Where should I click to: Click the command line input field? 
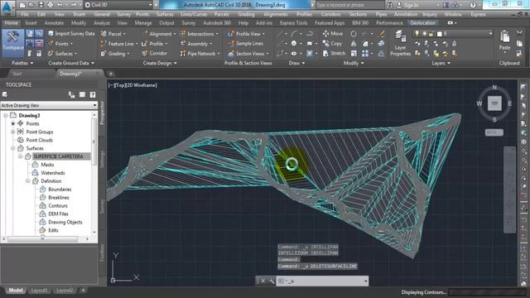point(322,281)
